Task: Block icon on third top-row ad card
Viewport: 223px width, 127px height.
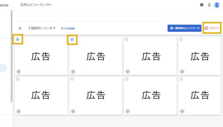Action: pos(128,71)
